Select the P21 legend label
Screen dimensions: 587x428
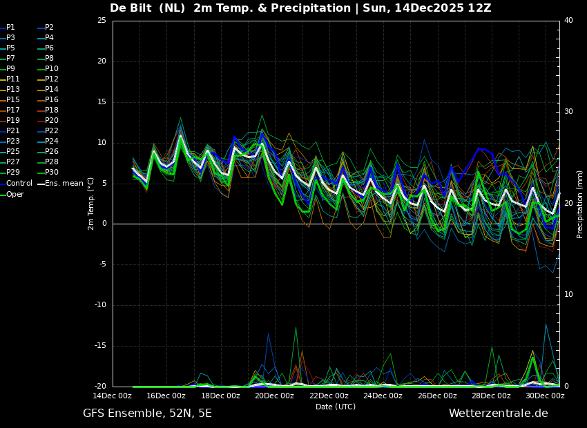(13, 131)
